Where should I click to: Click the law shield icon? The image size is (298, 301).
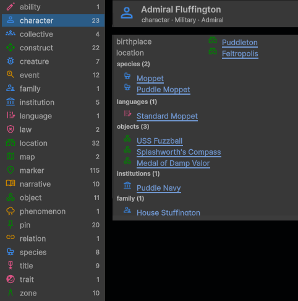tap(11, 129)
